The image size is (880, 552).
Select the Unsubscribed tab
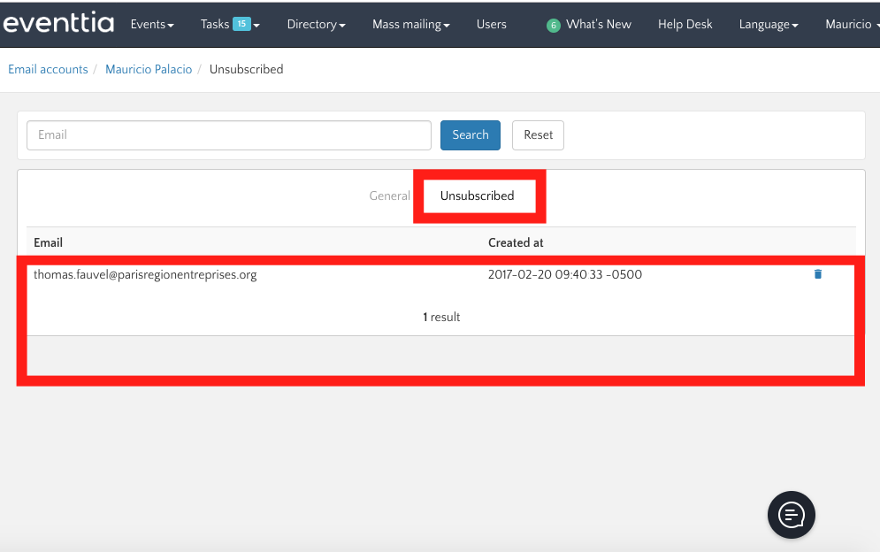477,195
